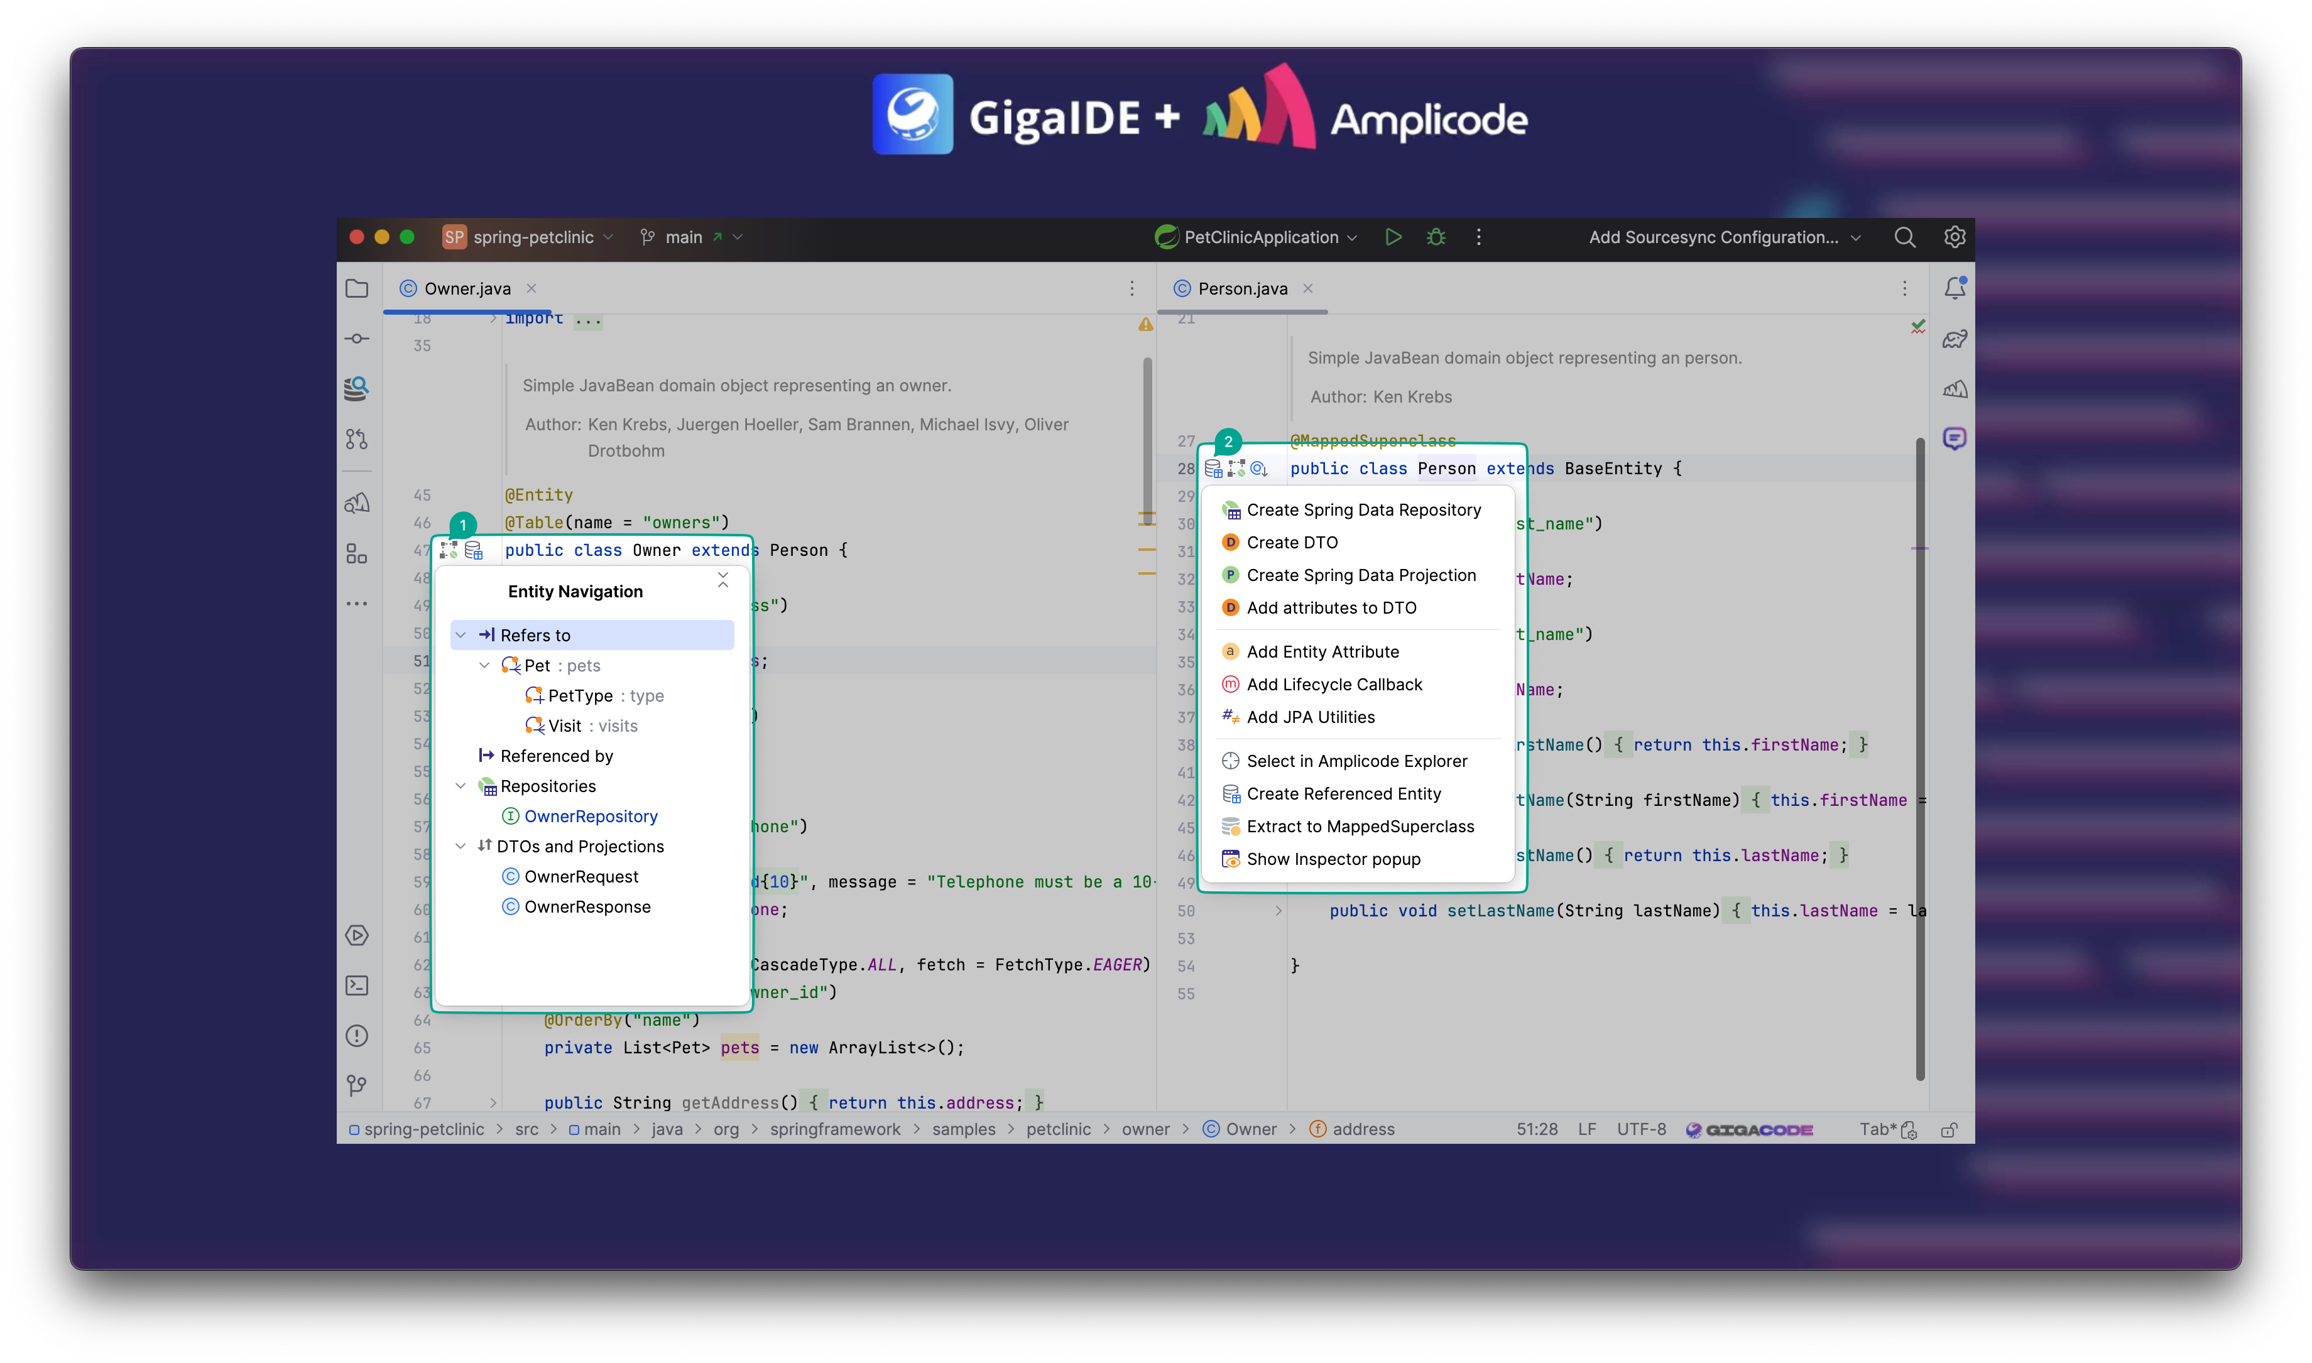Click the Owner breadcrumb in navigation bar
2312x1363 pixels.
point(1250,1130)
